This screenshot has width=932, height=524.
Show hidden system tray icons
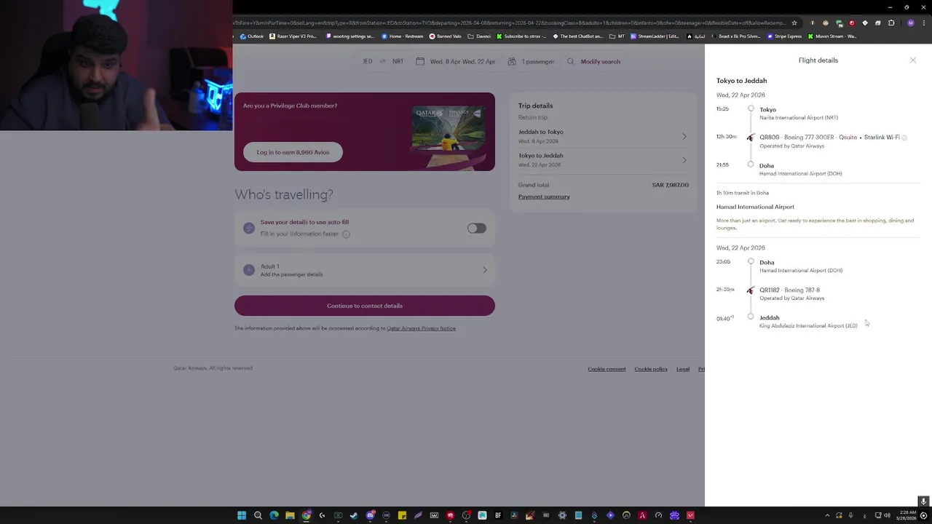[x=827, y=515]
